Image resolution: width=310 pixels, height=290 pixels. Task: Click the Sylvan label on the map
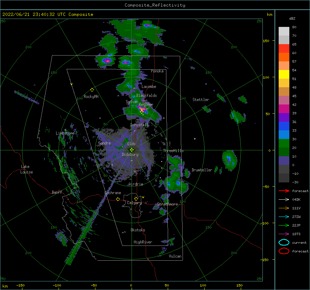coord(132,102)
